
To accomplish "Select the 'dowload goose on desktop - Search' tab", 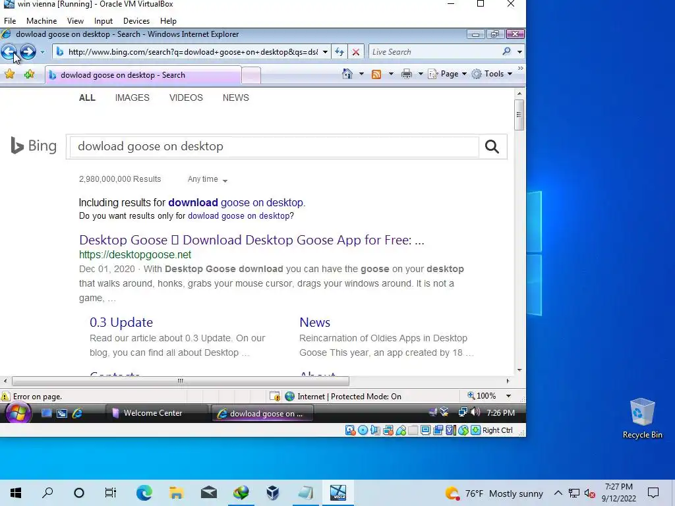I will tap(143, 75).
